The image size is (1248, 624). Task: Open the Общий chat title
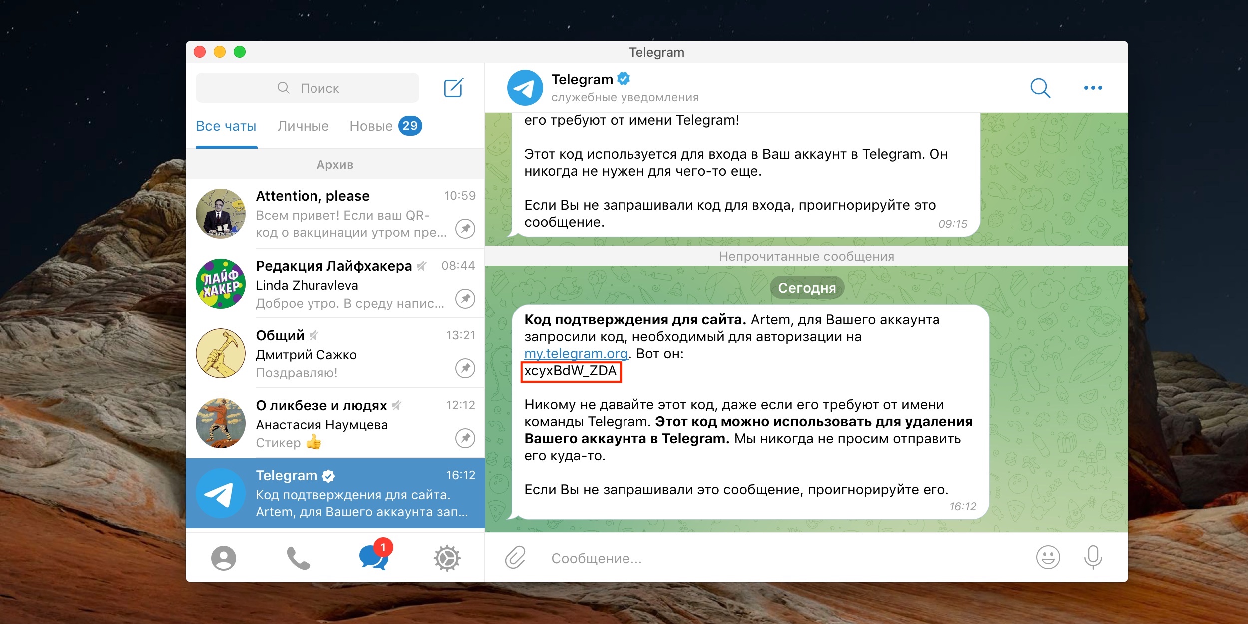click(x=280, y=335)
